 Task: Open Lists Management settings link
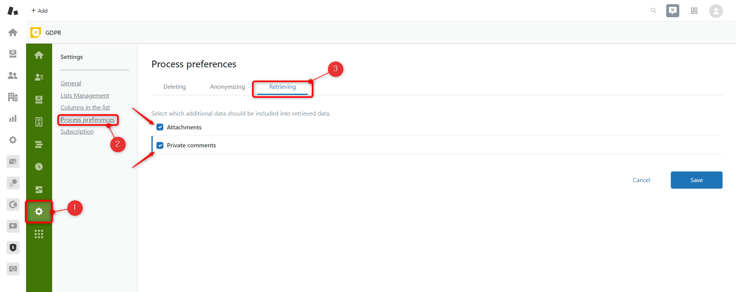coord(85,96)
